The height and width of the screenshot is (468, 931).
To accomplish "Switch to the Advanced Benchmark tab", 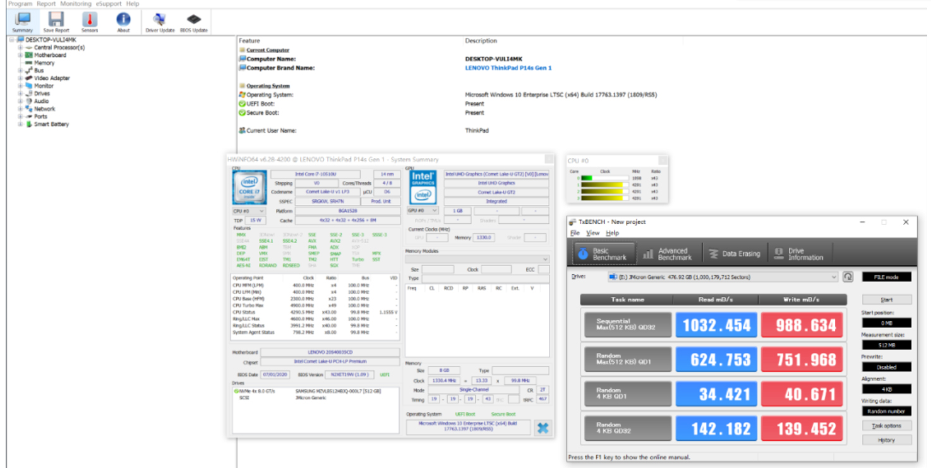I will (667, 254).
